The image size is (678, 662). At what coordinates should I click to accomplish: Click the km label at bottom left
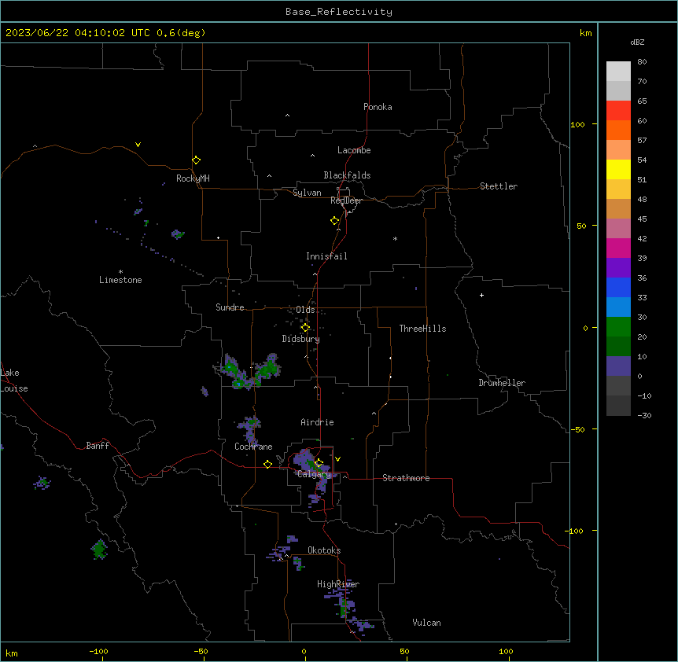click(12, 653)
